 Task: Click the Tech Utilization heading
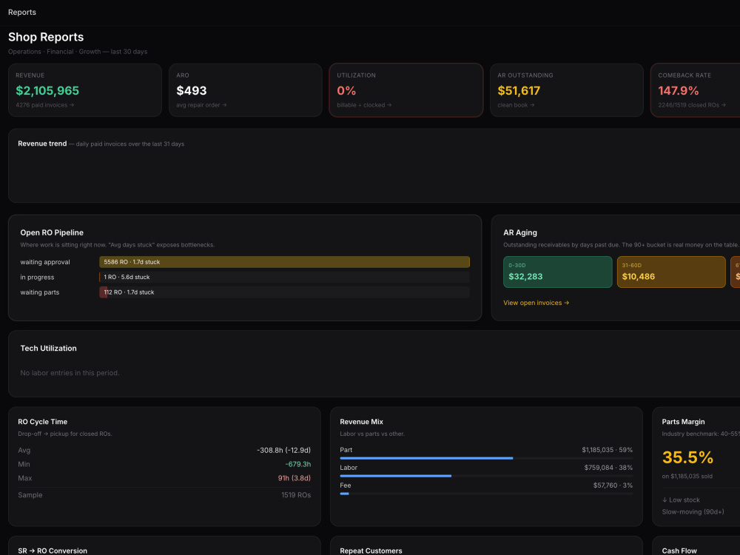[x=49, y=349]
